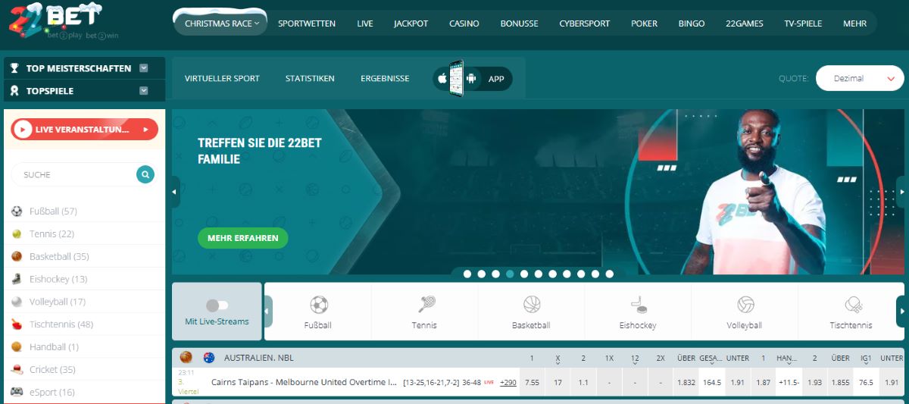The width and height of the screenshot is (909, 404).
Task: Choose the Volleyball category icon
Action: pyautogui.click(x=745, y=305)
